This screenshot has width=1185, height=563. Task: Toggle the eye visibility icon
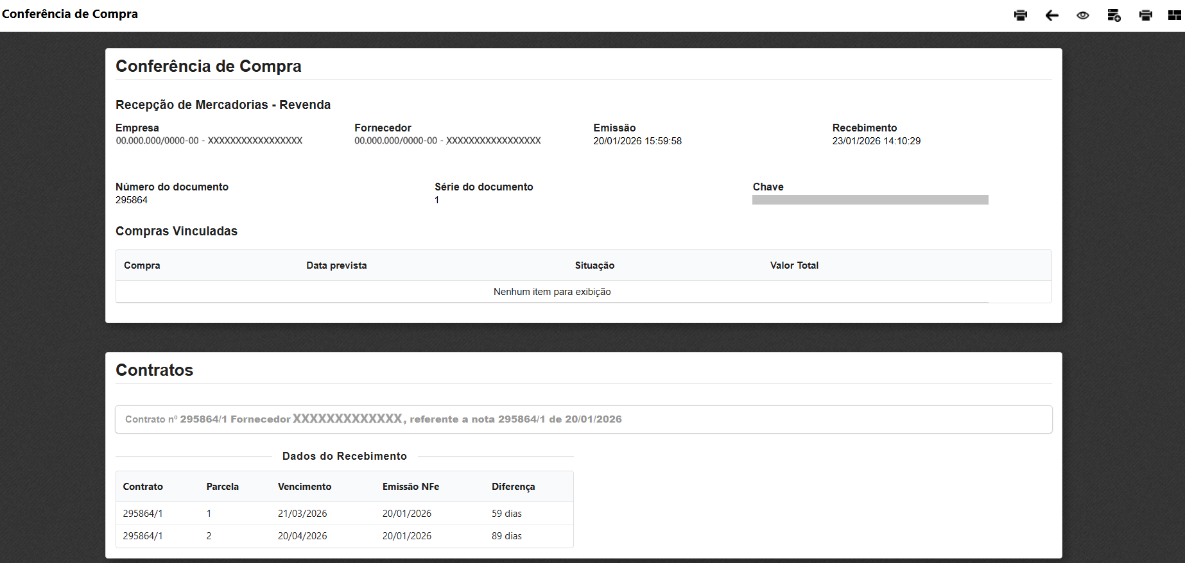tap(1083, 15)
